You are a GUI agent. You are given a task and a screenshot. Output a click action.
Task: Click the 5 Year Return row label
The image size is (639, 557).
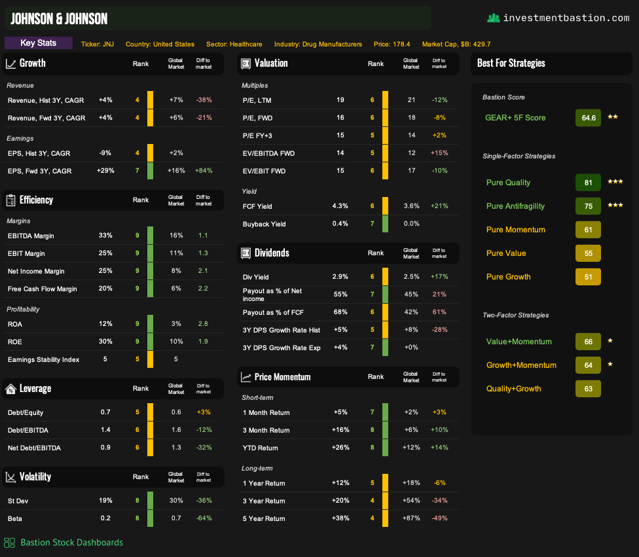click(264, 518)
